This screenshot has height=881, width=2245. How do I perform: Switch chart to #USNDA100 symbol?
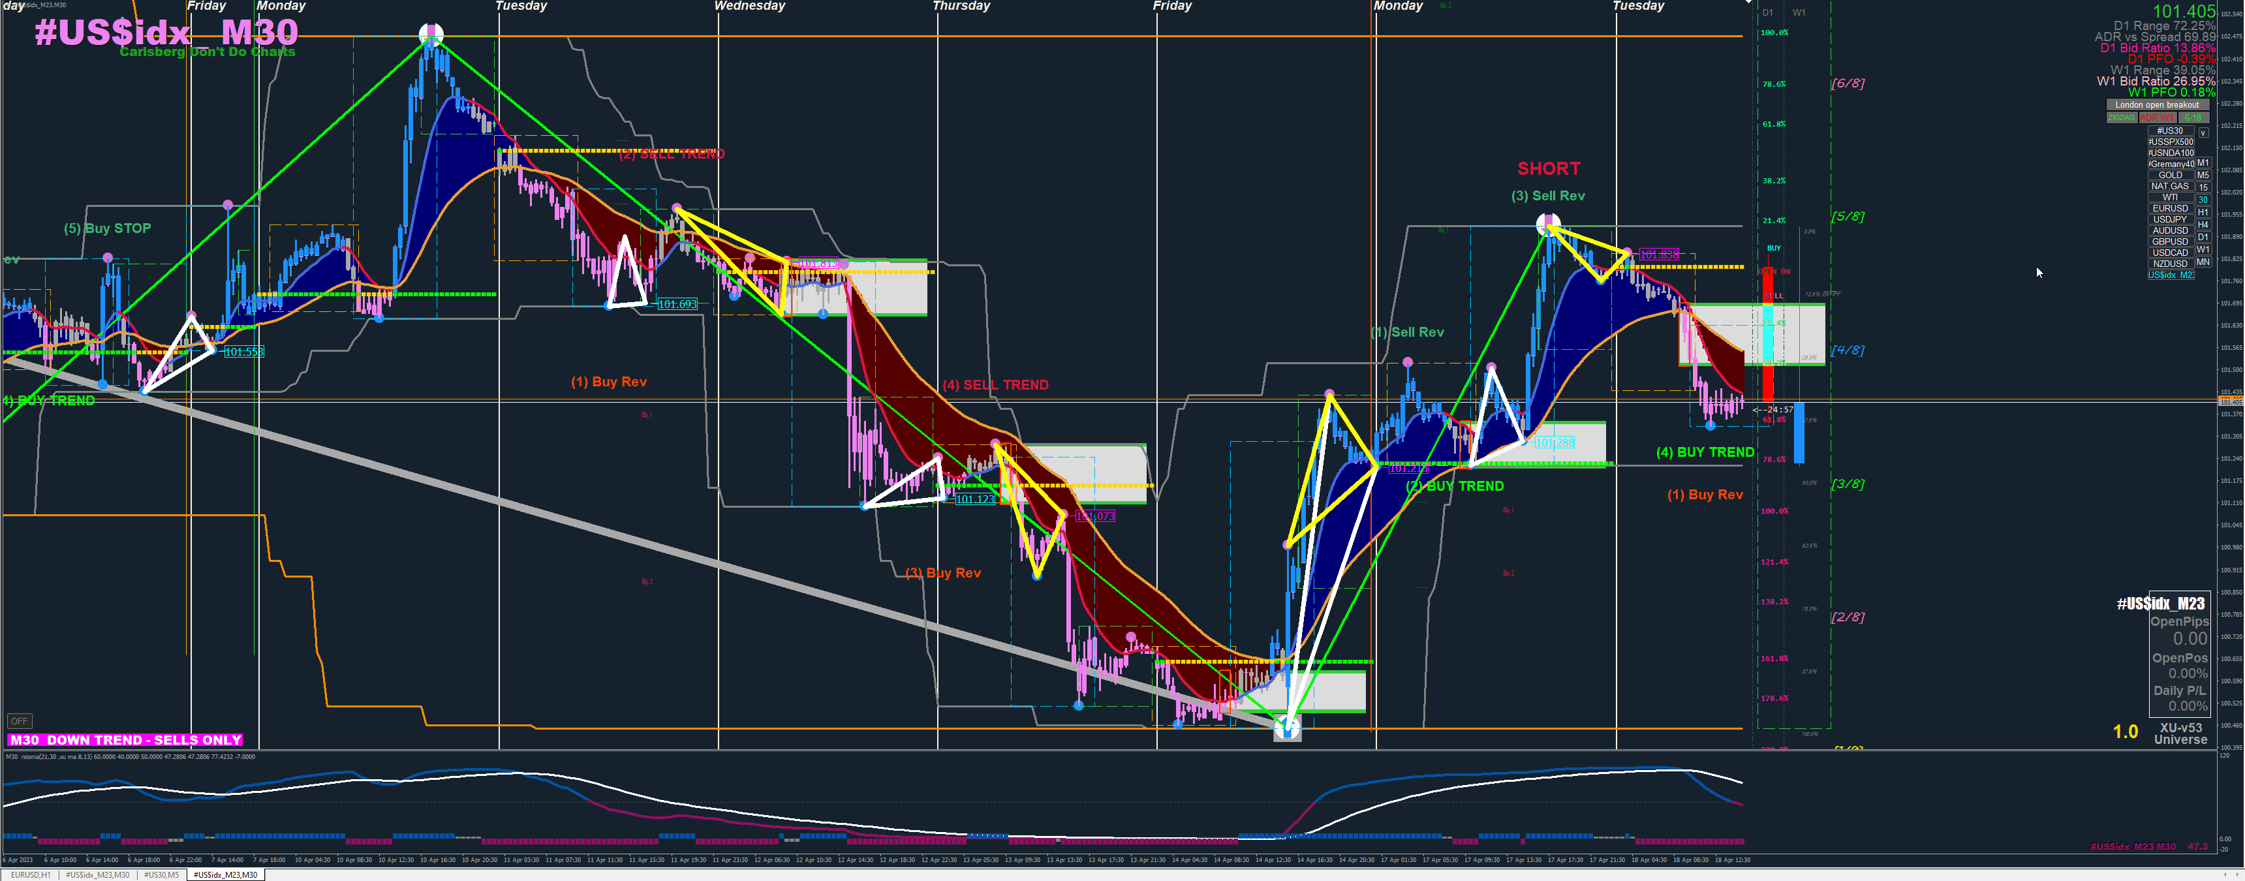tap(2171, 153)
